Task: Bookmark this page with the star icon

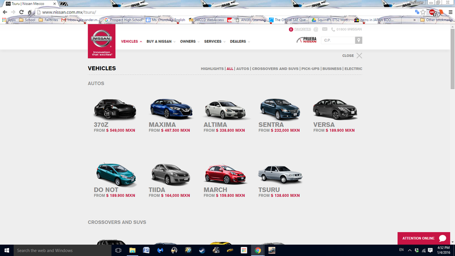Action: [423, 12]
